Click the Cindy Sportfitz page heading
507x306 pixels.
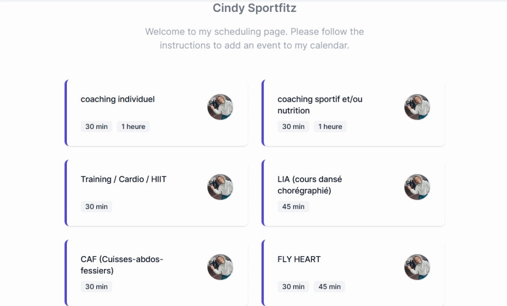point(254,8)
